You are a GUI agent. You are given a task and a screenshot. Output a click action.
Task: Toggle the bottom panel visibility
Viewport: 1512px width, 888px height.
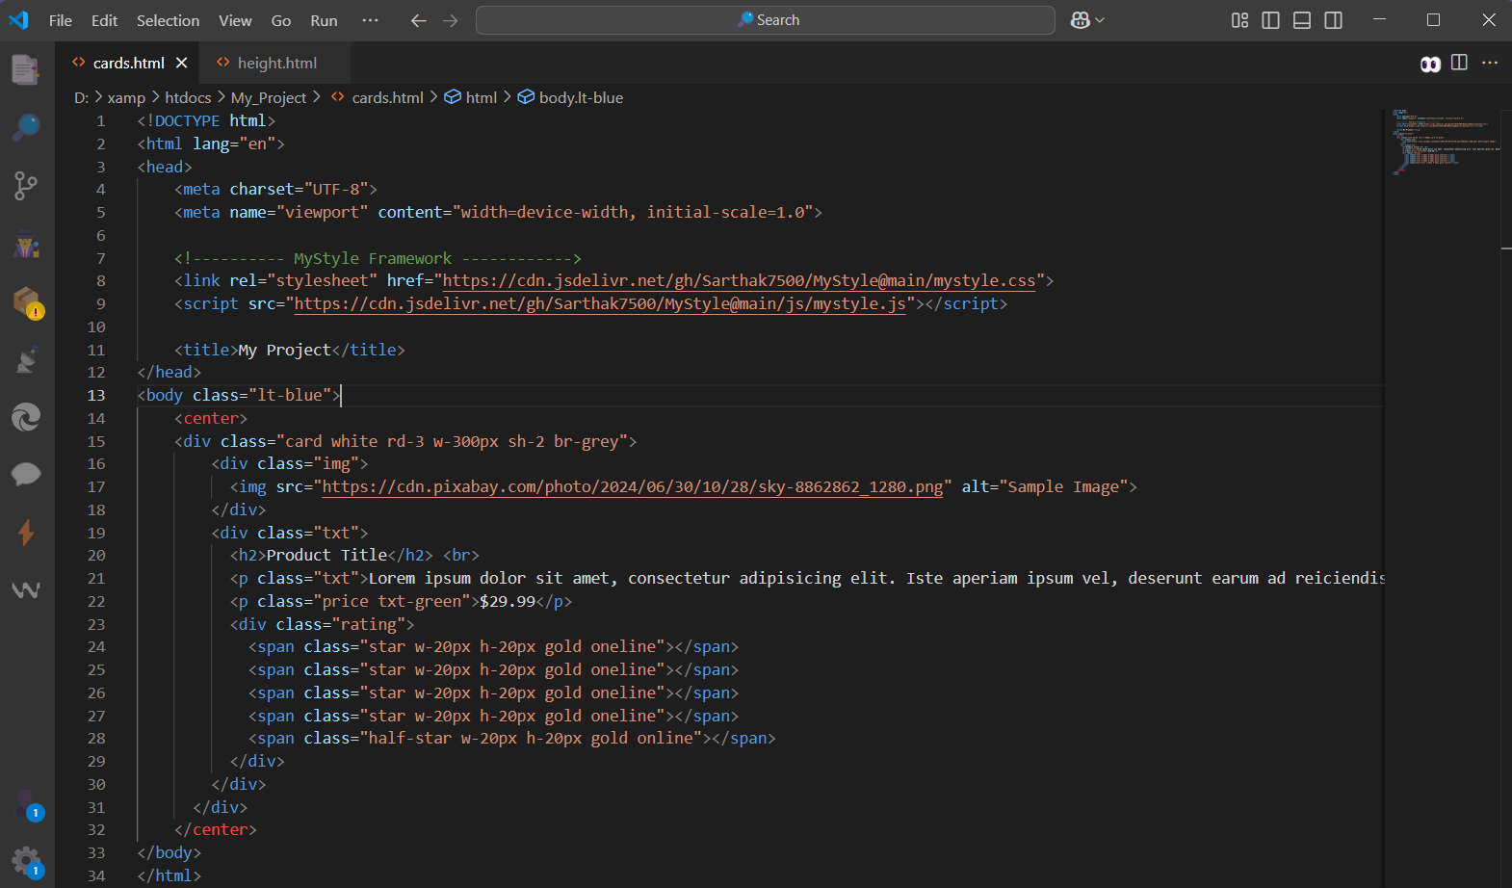point(1301,20)
